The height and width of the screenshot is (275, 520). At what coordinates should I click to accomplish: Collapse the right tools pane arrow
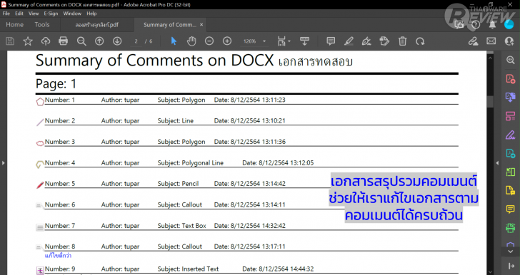click(497, 163)
